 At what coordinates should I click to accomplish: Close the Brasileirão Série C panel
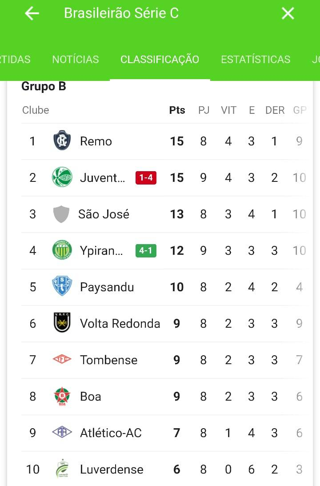coord(288,13)
